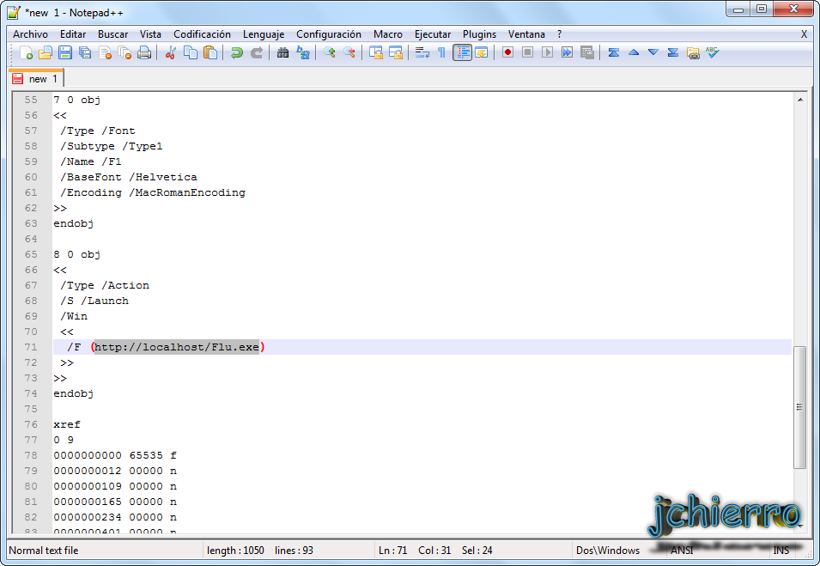Click the vertical scrollbar thumb

click(799, 407)
